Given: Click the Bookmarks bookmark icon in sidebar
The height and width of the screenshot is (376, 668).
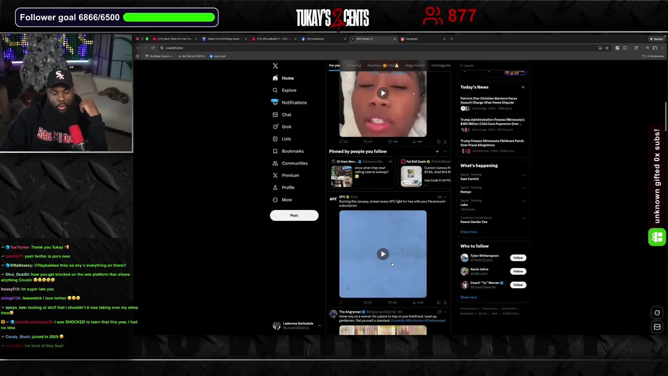Looking at the screenshot, I should click(x=275, y=151).
